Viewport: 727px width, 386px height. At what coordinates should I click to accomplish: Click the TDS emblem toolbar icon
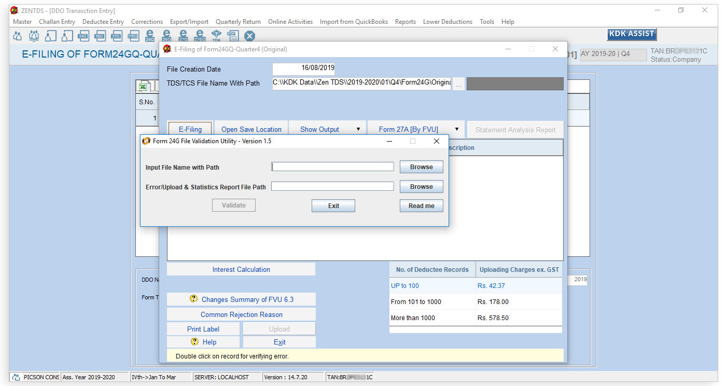point(216,36)
